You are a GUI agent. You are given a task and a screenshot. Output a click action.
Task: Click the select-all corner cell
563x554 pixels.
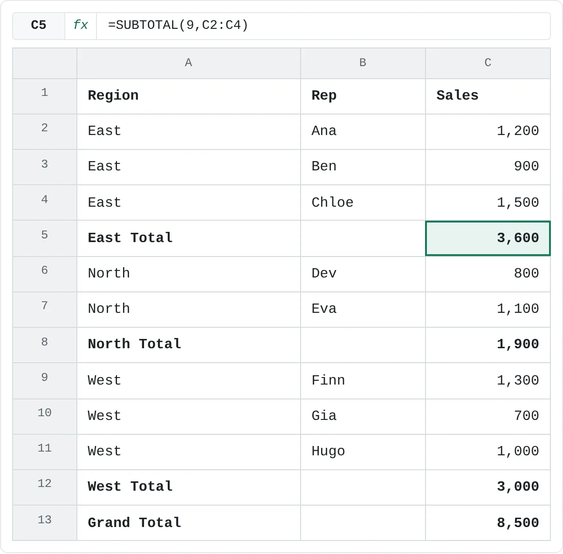tap(45, 63)
